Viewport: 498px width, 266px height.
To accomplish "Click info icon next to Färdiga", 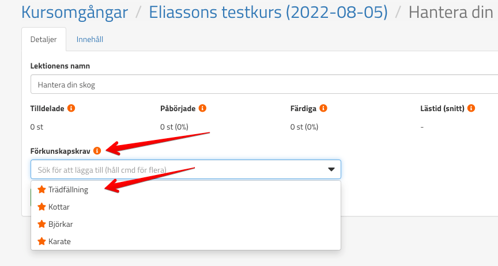I will [323, 108].
